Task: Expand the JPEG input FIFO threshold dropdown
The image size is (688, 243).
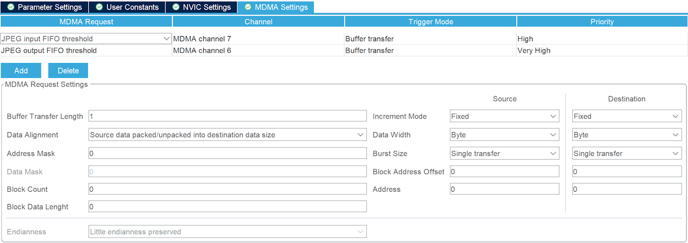Action: point(166,39)
